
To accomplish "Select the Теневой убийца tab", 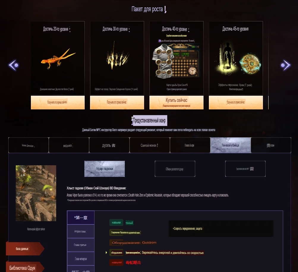I will [x=231, y=145].
